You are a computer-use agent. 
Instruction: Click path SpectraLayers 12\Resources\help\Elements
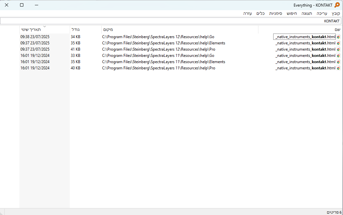(x=164, y=43)
